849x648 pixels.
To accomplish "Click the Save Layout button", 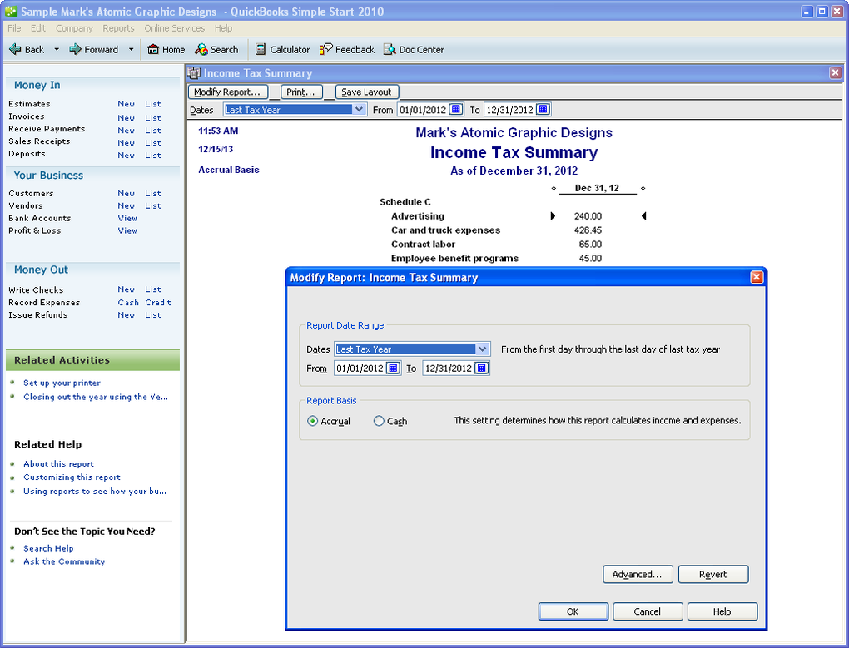I will 366,92.
